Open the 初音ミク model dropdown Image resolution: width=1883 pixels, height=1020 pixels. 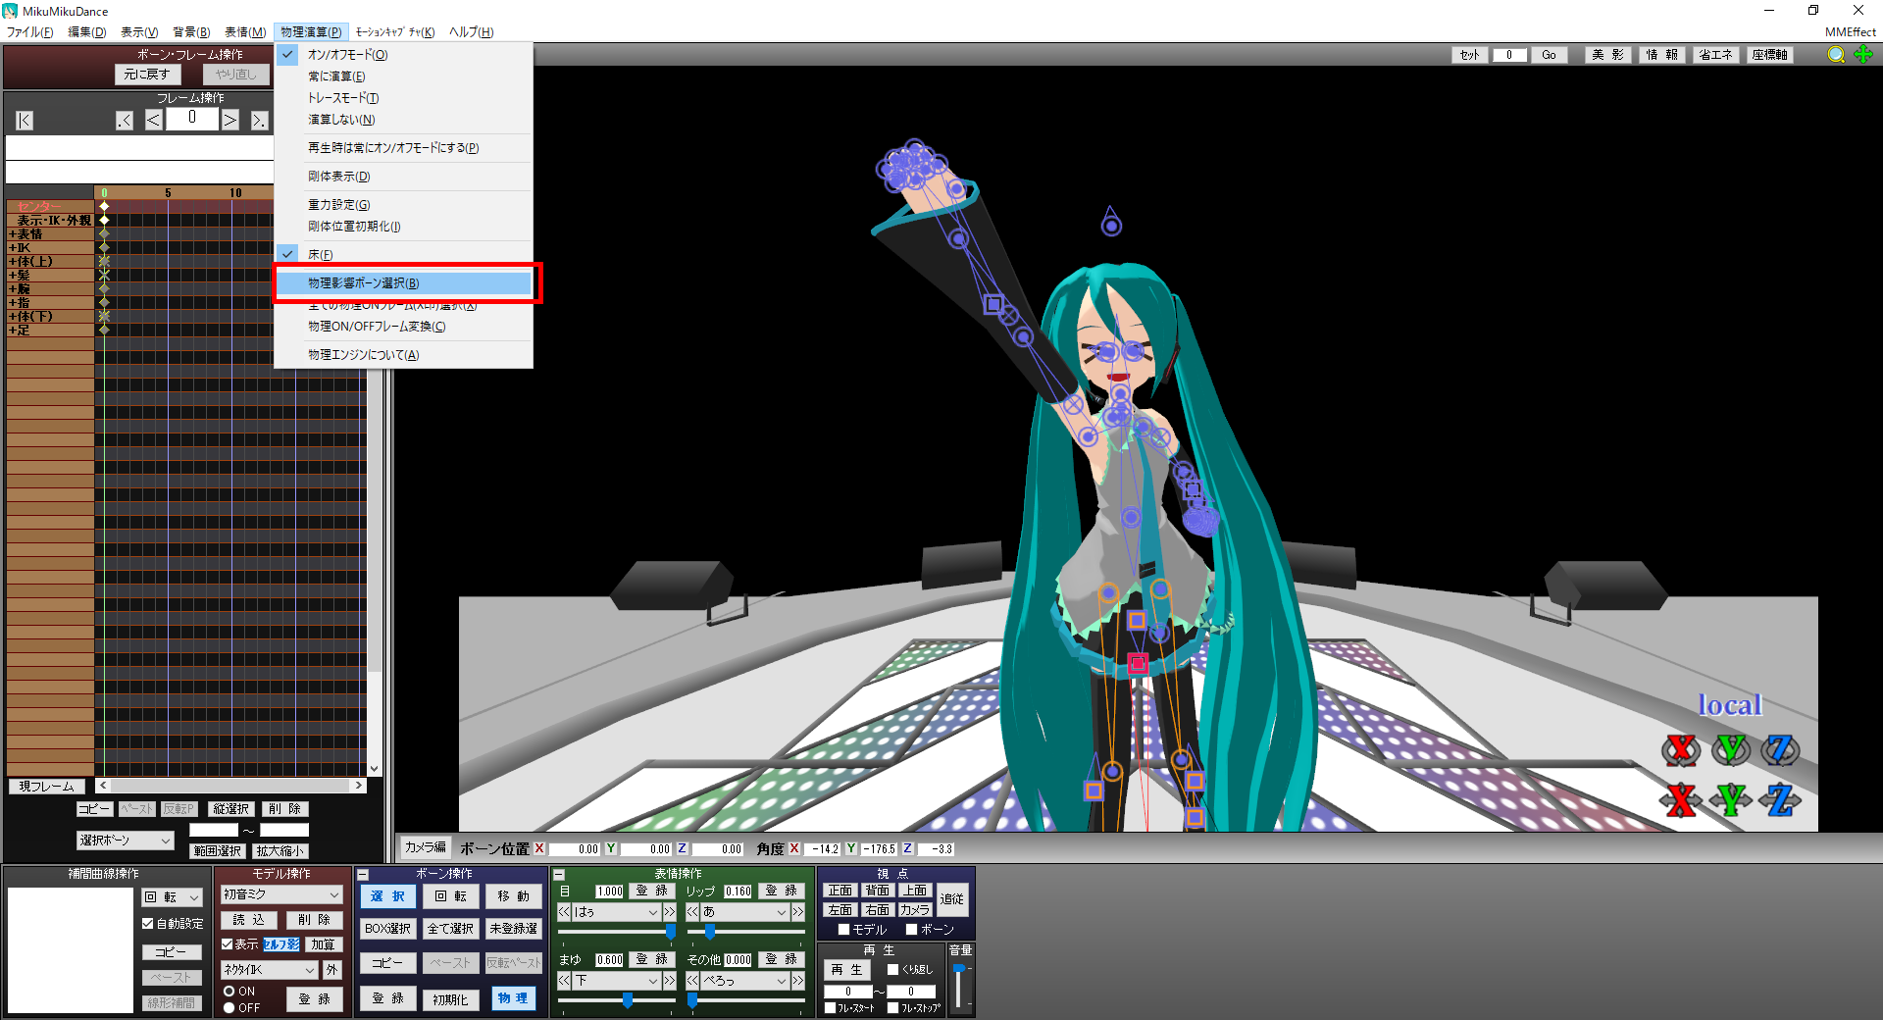click(x=281, y=894)
